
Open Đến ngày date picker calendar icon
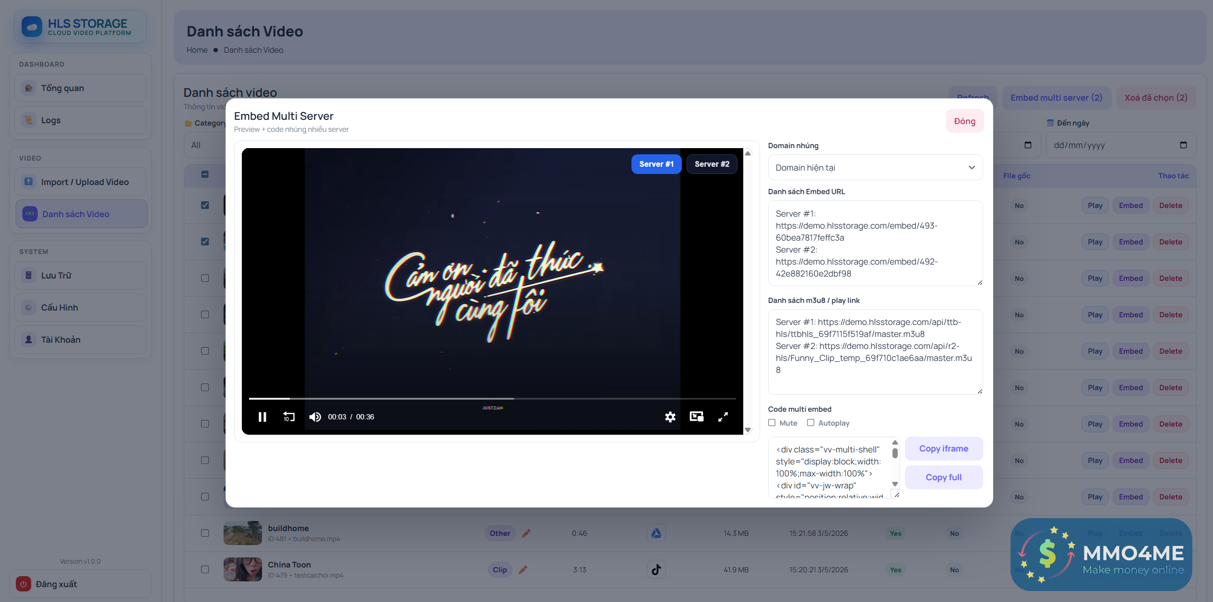pyautogui.click(x=1183, y=145)
